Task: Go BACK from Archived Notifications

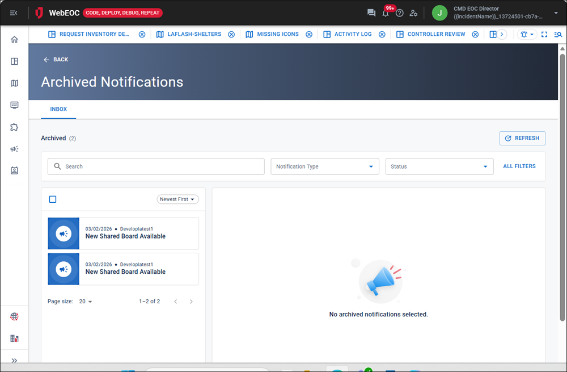Action: coord(56,60)
